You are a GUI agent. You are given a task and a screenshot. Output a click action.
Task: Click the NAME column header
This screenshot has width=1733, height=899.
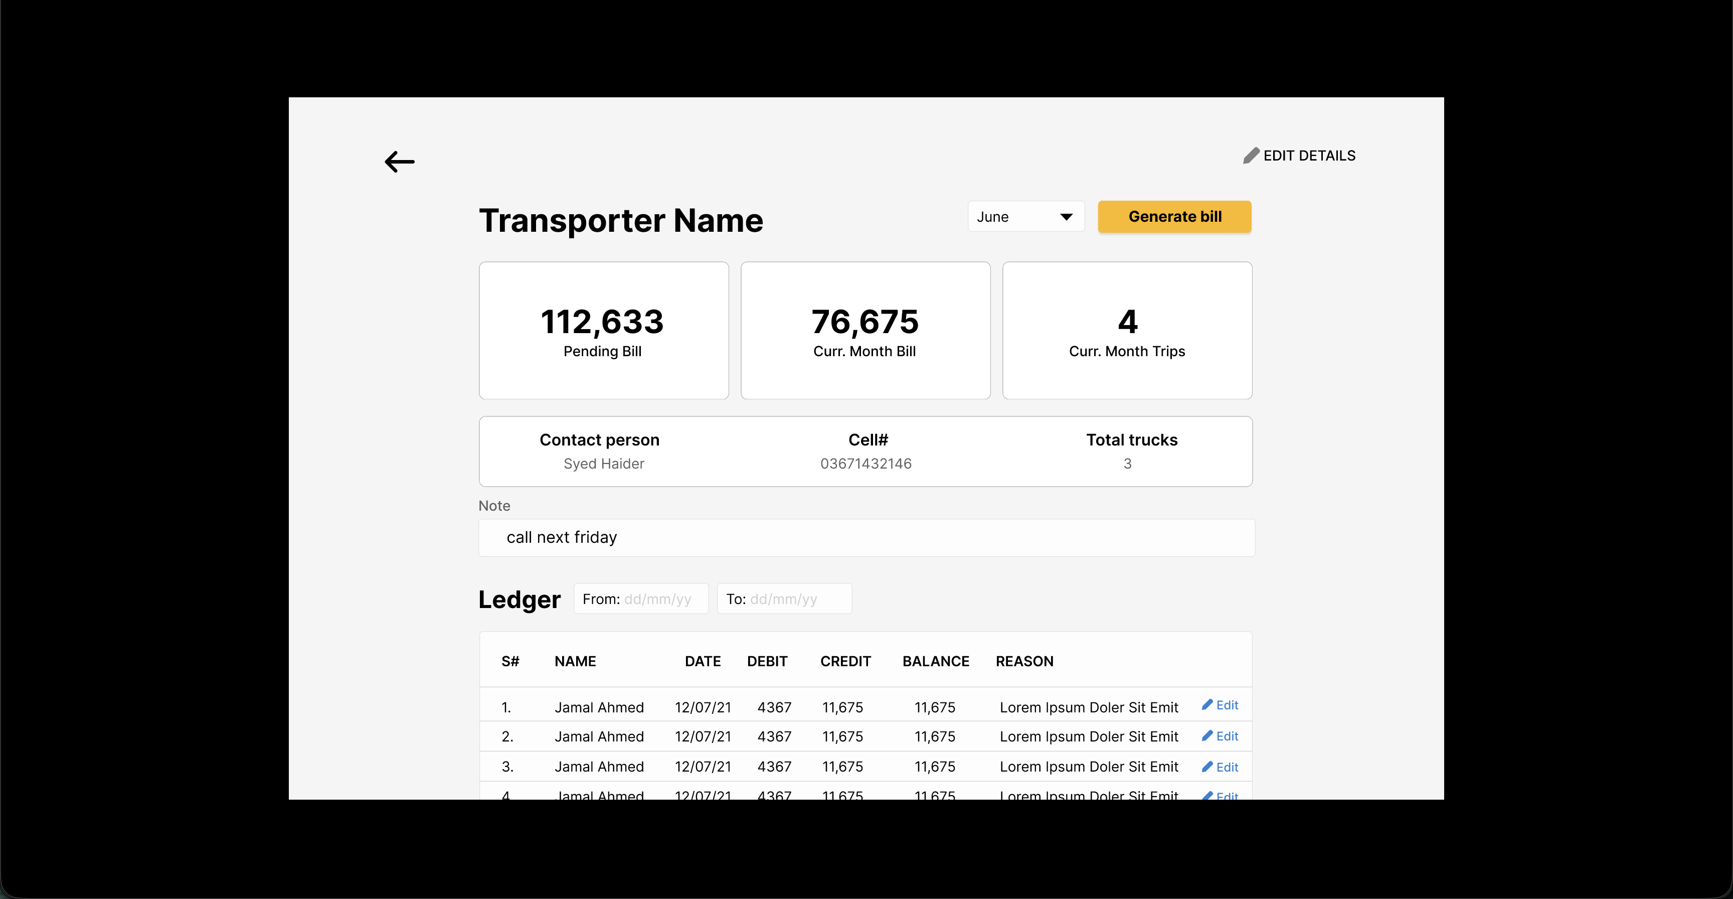(x=575, y=662)
